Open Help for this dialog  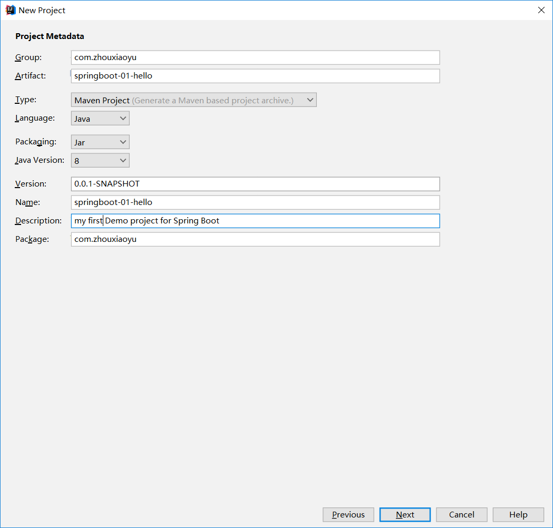pos(518,515)
